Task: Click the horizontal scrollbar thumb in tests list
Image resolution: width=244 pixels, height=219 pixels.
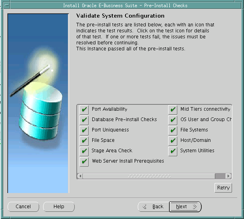Action: pyautogui.click(x=149, y=176)
